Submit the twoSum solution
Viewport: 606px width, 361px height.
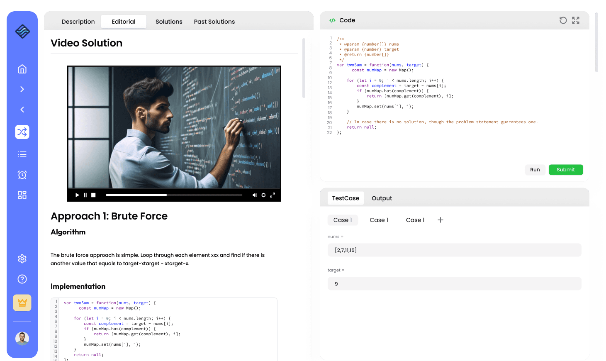tap(565, 170)
